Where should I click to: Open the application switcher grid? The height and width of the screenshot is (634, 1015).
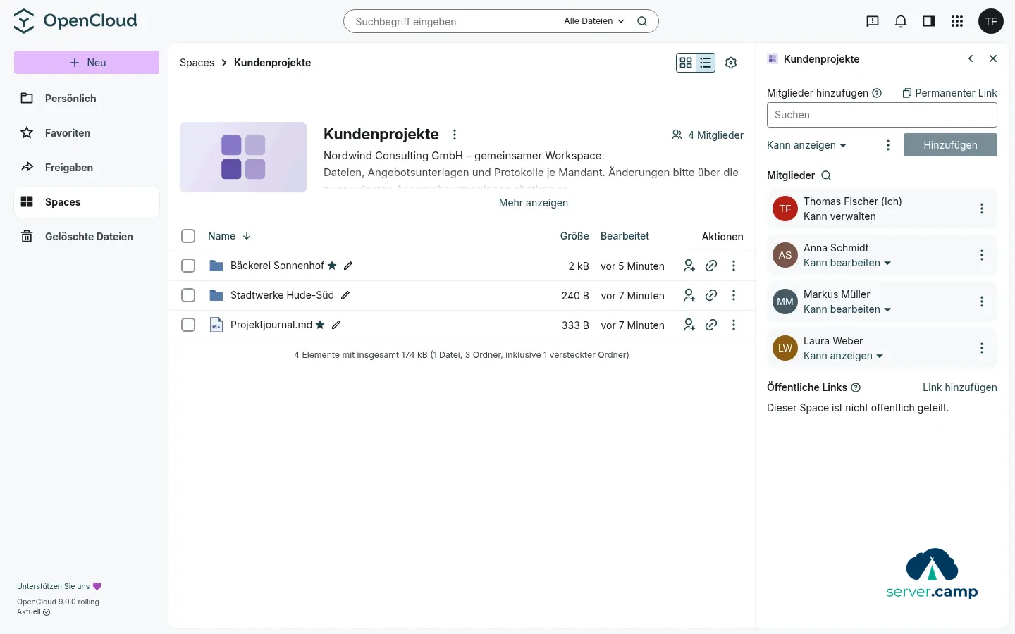957,21
